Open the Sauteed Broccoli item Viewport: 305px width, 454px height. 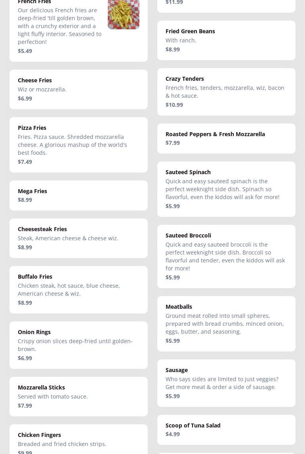pyautogui.click(x=226, y=256)
